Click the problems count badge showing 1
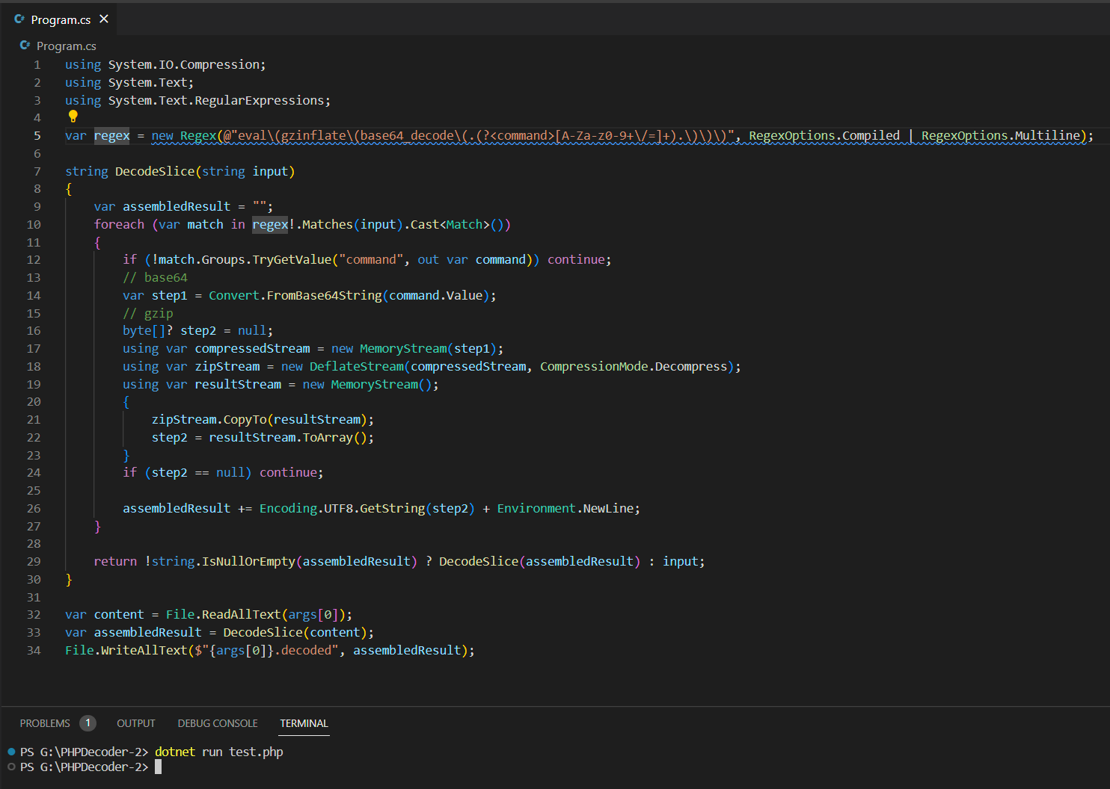Image resolution: width=1110 pixels, height=789 pixels. click(88, 723)
